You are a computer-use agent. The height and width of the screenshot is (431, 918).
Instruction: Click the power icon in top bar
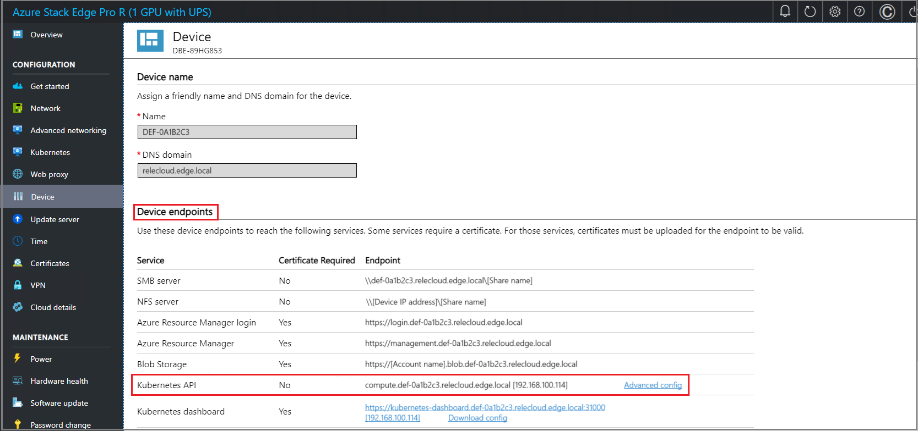click(913, 11)
